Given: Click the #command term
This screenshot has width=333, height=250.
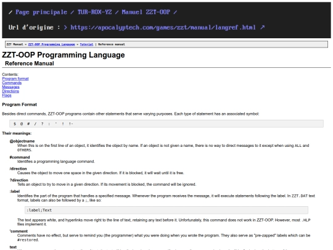Looking at the screenshot, I should (20, 157).
